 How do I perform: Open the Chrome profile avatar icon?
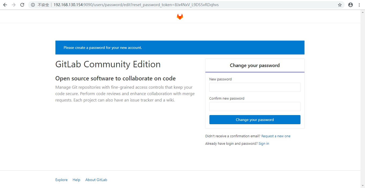[x=350, y=5]
